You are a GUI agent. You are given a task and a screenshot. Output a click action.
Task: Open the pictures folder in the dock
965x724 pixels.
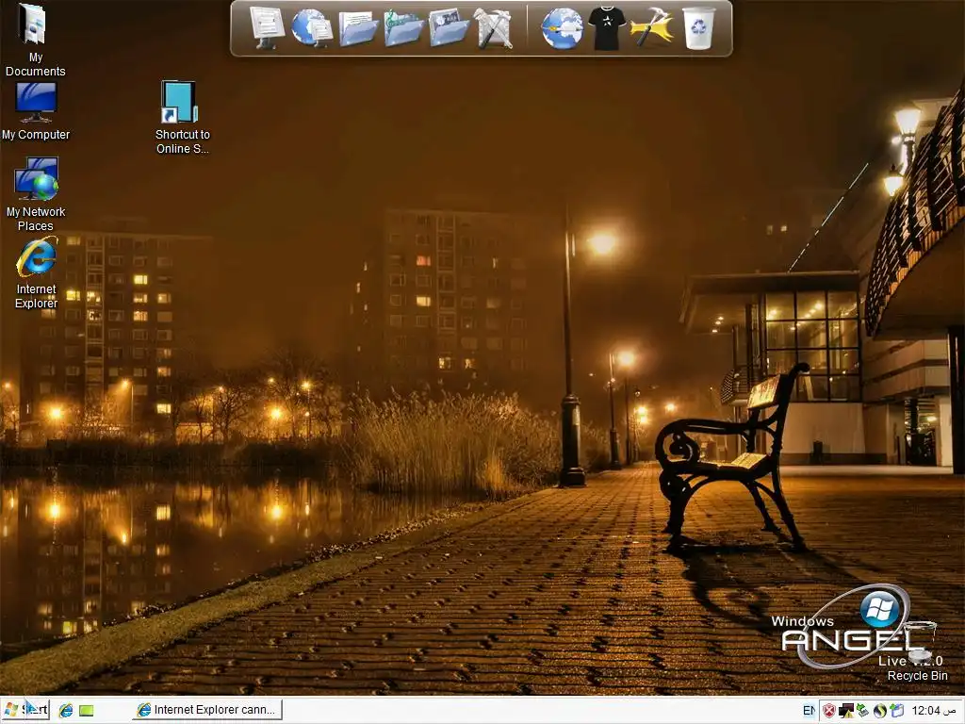[449, 28]
